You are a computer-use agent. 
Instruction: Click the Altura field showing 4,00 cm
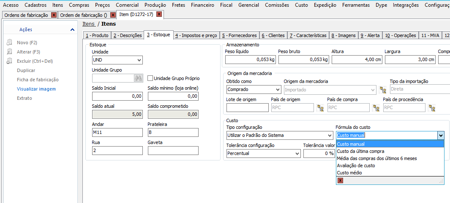(x=357, y=59)
